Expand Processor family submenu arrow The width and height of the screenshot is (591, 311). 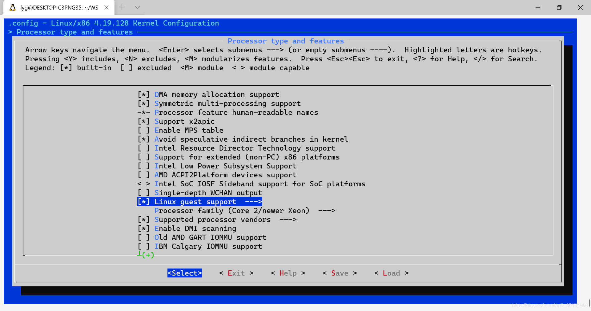pyautogui.click(x=327, y=211)
